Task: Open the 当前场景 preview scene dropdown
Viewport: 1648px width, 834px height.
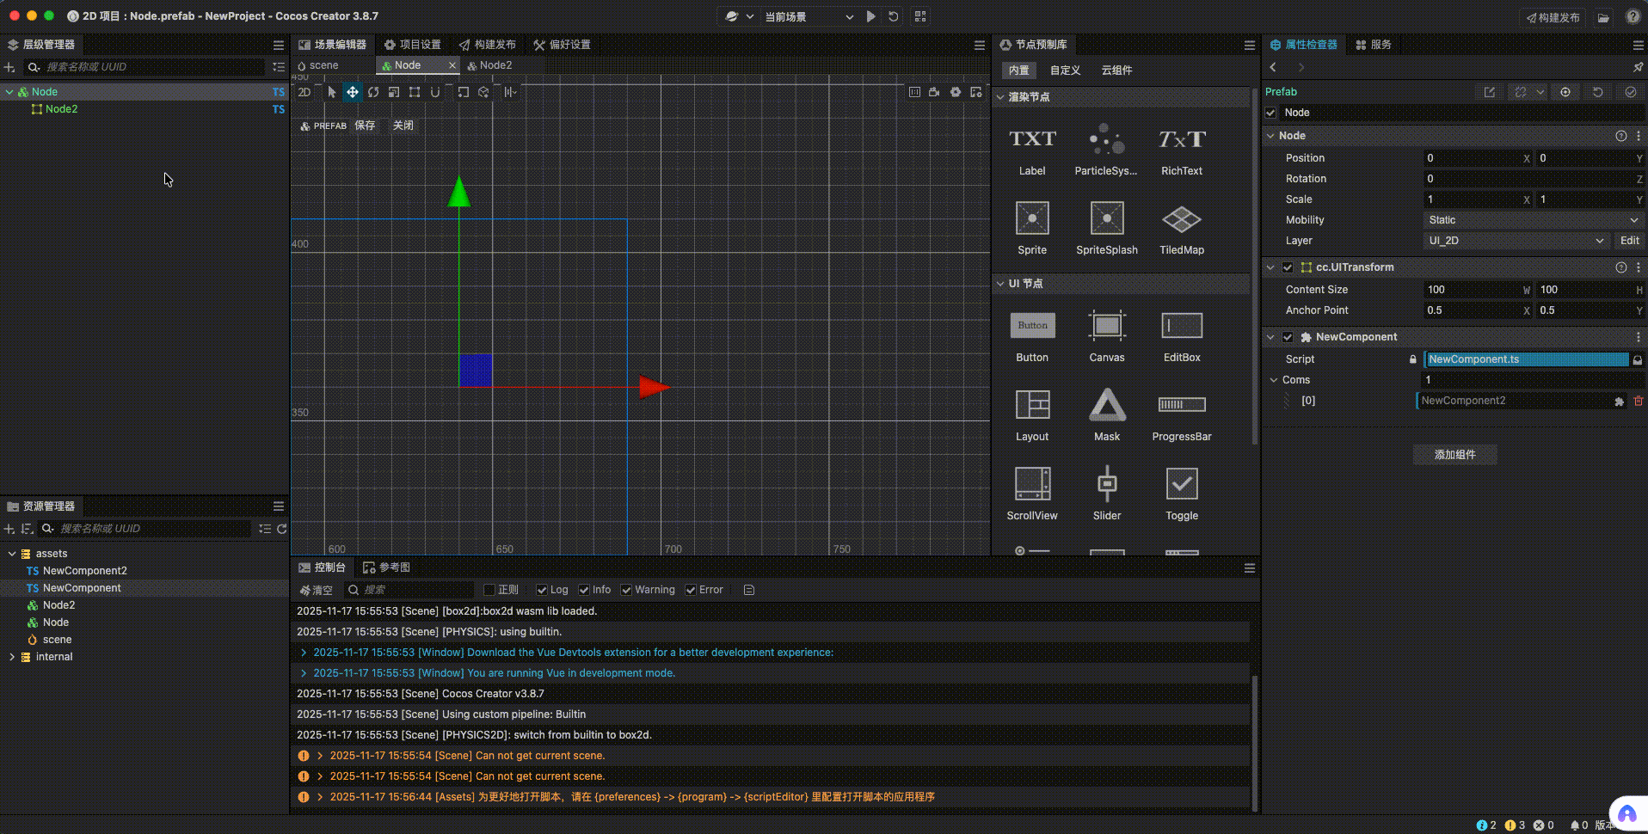Action: pos(809,16)
